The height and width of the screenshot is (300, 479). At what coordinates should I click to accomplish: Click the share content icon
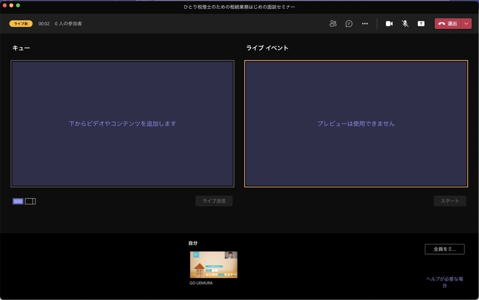(421, 24)
